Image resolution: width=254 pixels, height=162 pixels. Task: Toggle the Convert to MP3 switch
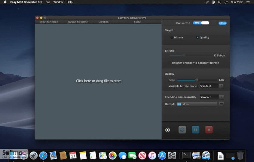(x=201, y=23)
